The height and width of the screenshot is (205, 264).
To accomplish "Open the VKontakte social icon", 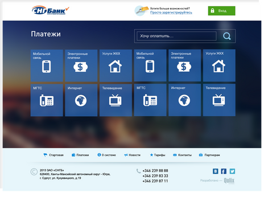I will [x=216, y=171].
